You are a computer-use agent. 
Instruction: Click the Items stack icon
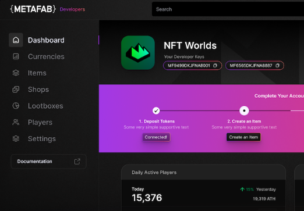pos(16,73)
